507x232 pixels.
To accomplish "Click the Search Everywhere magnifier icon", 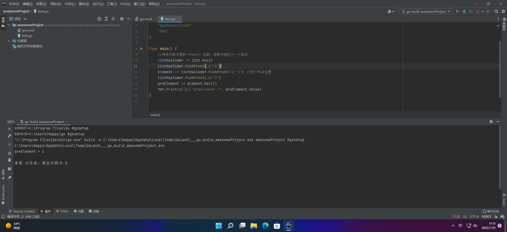I will tap(496, 11).
